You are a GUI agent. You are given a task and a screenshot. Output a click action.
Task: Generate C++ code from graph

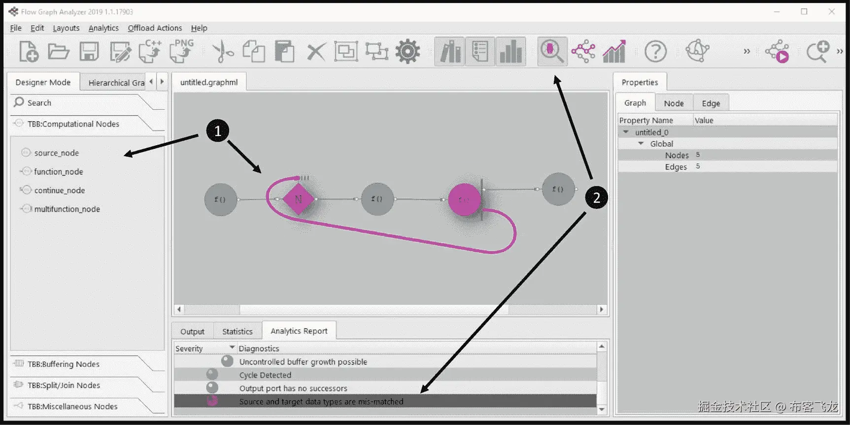click(x=150, y=51)
